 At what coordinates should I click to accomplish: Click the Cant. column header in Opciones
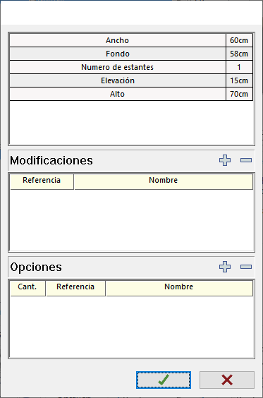click(27, 288)
